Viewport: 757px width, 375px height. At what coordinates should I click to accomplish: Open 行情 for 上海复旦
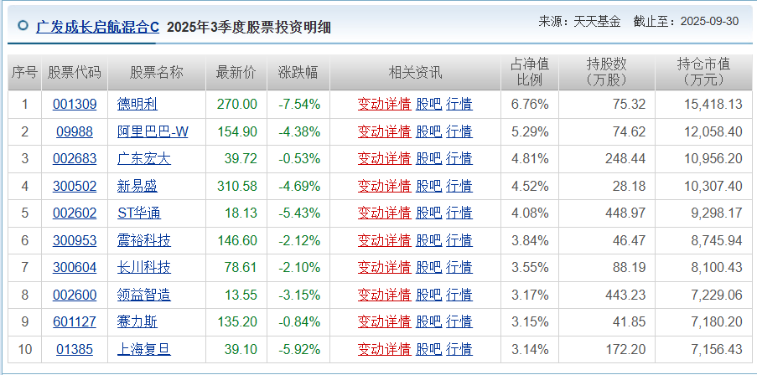click(459, 349)
